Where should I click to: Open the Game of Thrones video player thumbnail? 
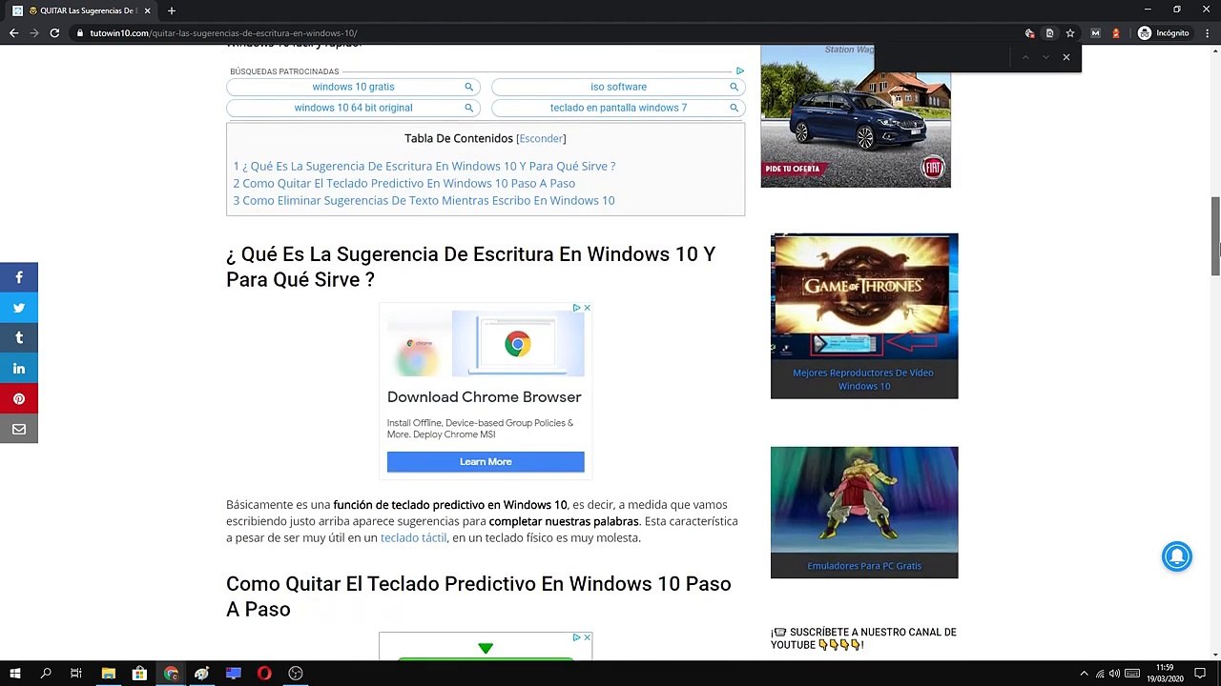864,296
